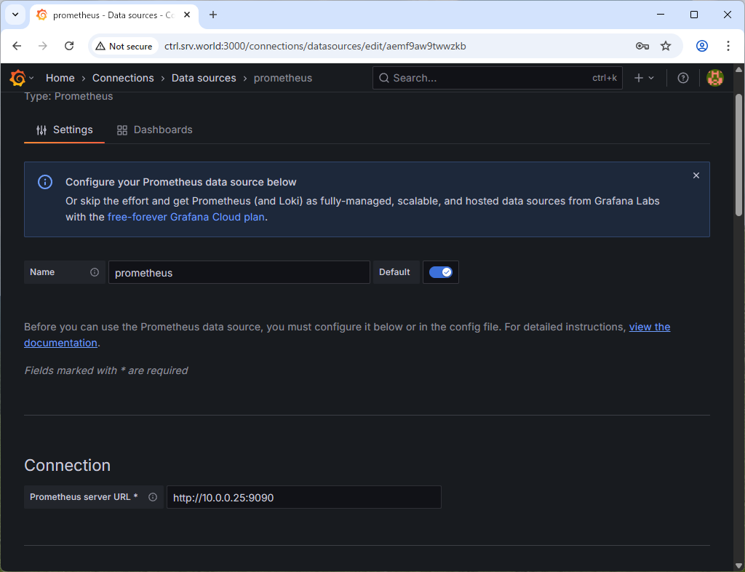Screen dimensions: 745x572
Task: Select the prometheus Data sources browser tab
Action: coord(113,15)
